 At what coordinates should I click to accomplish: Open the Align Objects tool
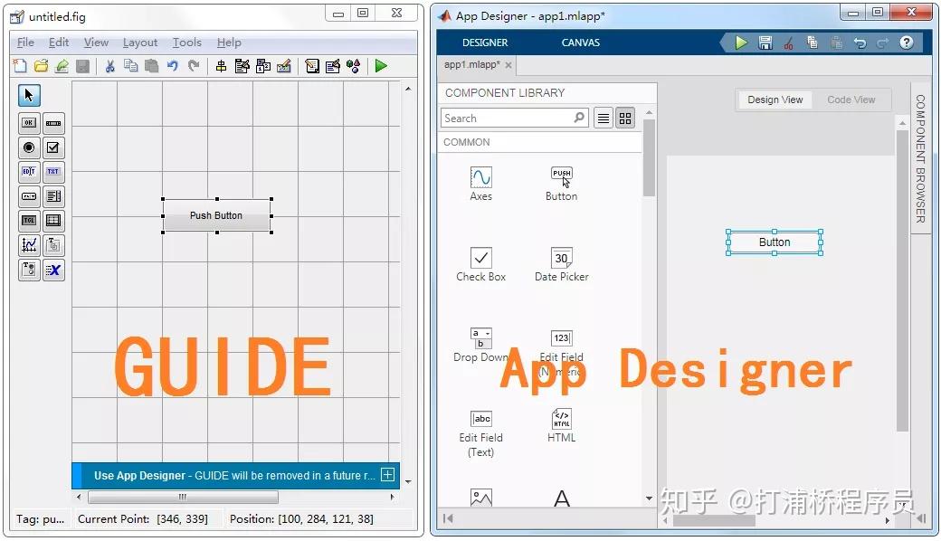(x=221, y=65)
